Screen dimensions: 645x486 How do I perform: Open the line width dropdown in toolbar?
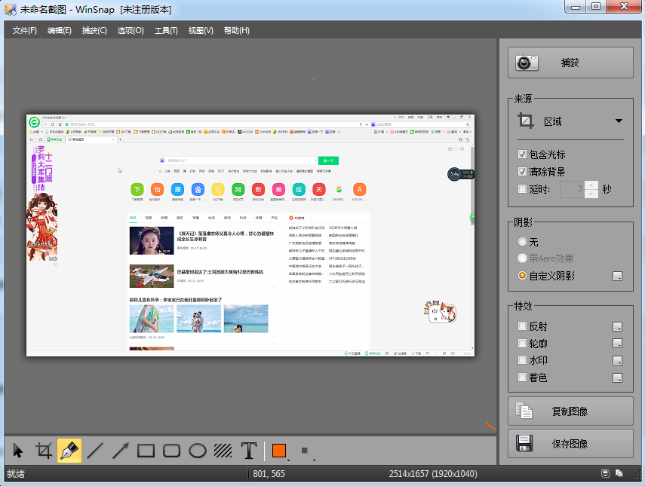pos(306,451)
